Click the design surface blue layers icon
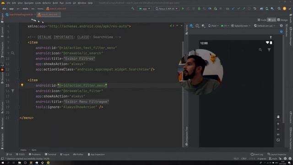 (191, 26)
